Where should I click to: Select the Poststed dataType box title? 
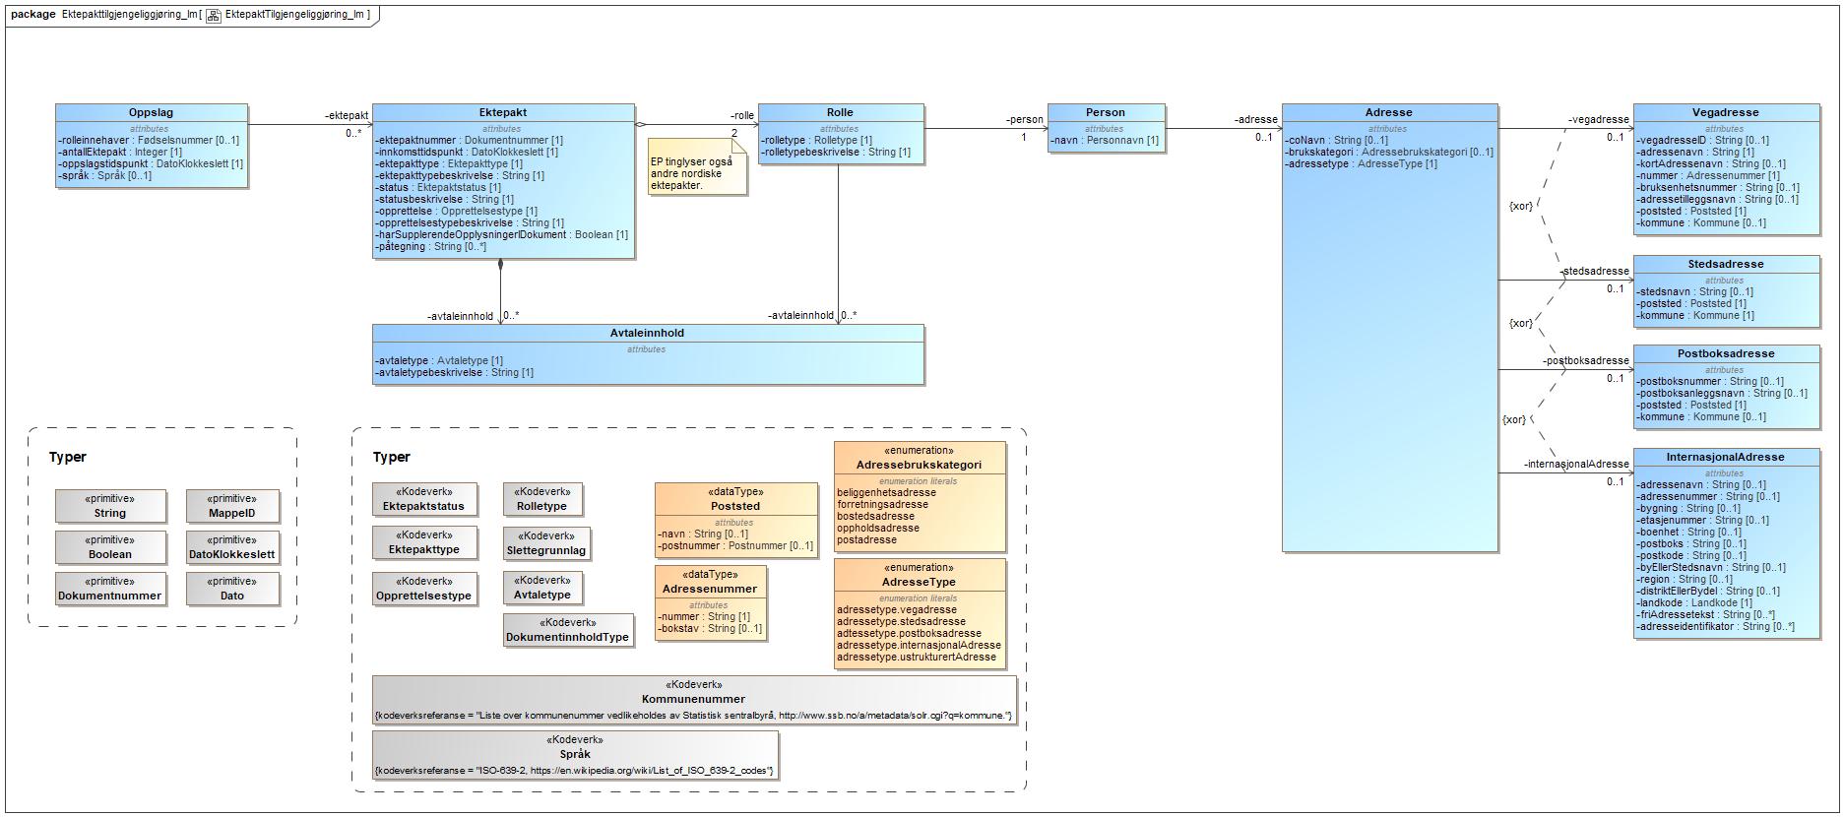[736, 506]
